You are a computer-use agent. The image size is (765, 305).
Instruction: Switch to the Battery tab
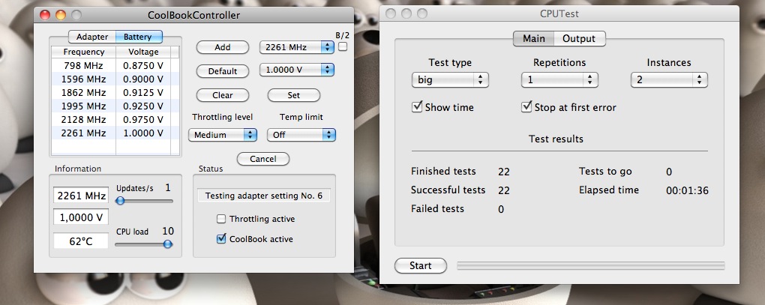point(139,37)
